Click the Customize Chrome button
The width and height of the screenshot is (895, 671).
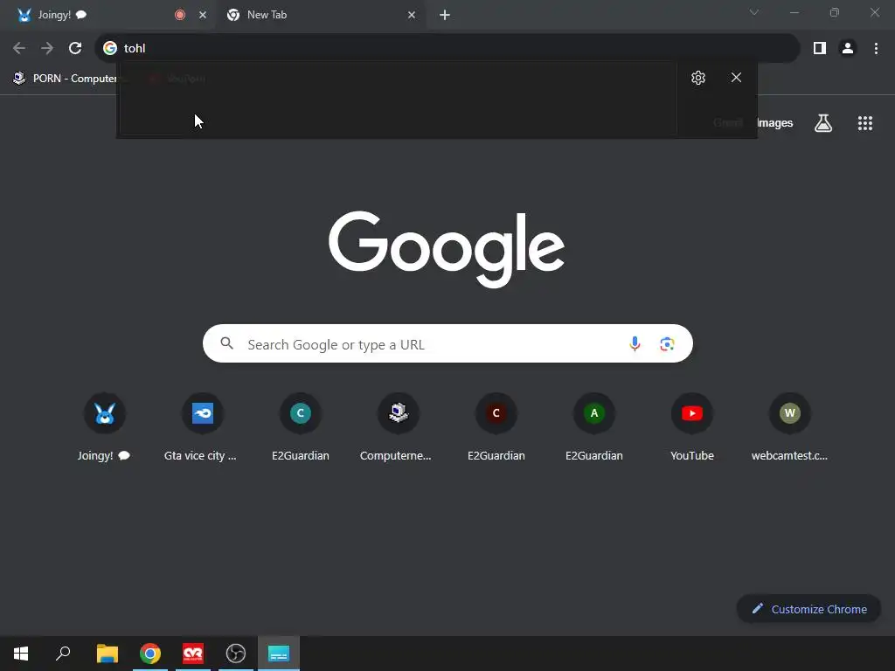coord(808,609)
